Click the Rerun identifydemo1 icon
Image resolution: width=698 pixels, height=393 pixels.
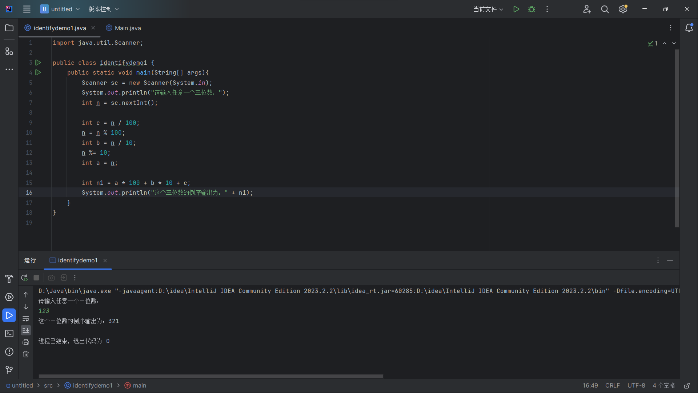[x=24, y=278]
